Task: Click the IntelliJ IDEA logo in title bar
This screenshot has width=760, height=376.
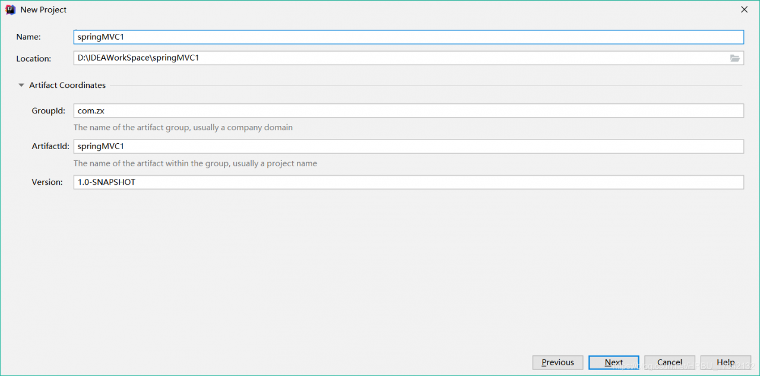Action: click(x=10, y=10)
